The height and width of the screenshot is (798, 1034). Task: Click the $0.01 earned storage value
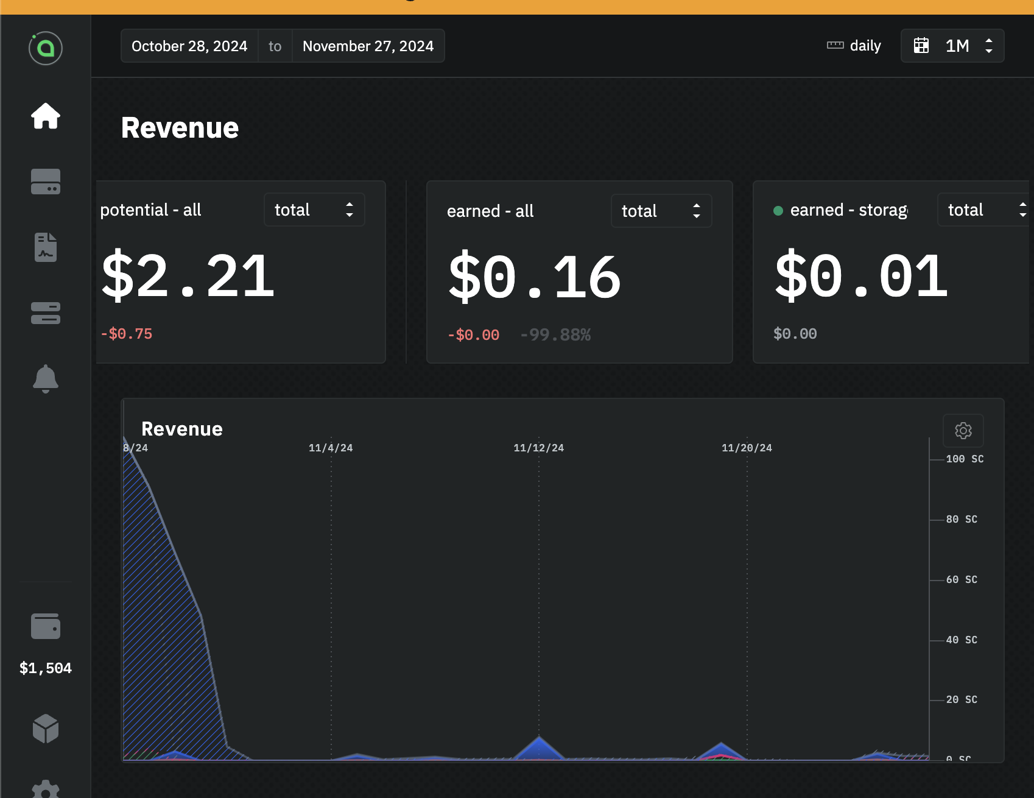coord(861,277)
